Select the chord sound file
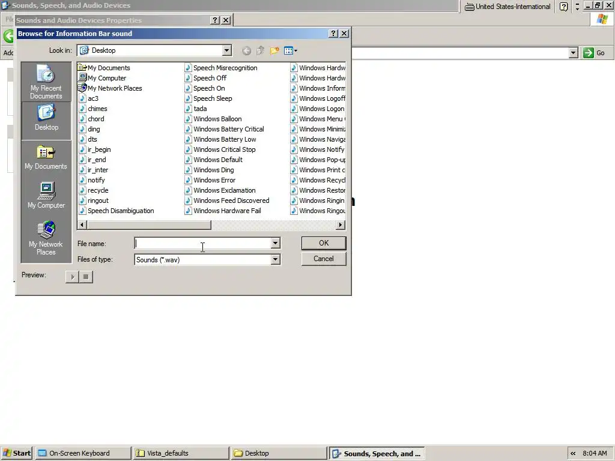 pyautogui.click(x=91, y=119)
